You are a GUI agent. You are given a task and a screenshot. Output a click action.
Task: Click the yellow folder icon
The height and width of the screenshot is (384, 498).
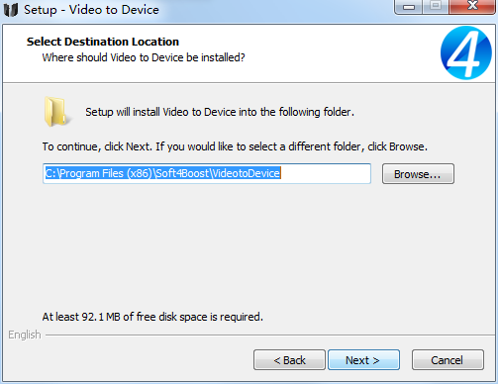(x=56, y=112)
